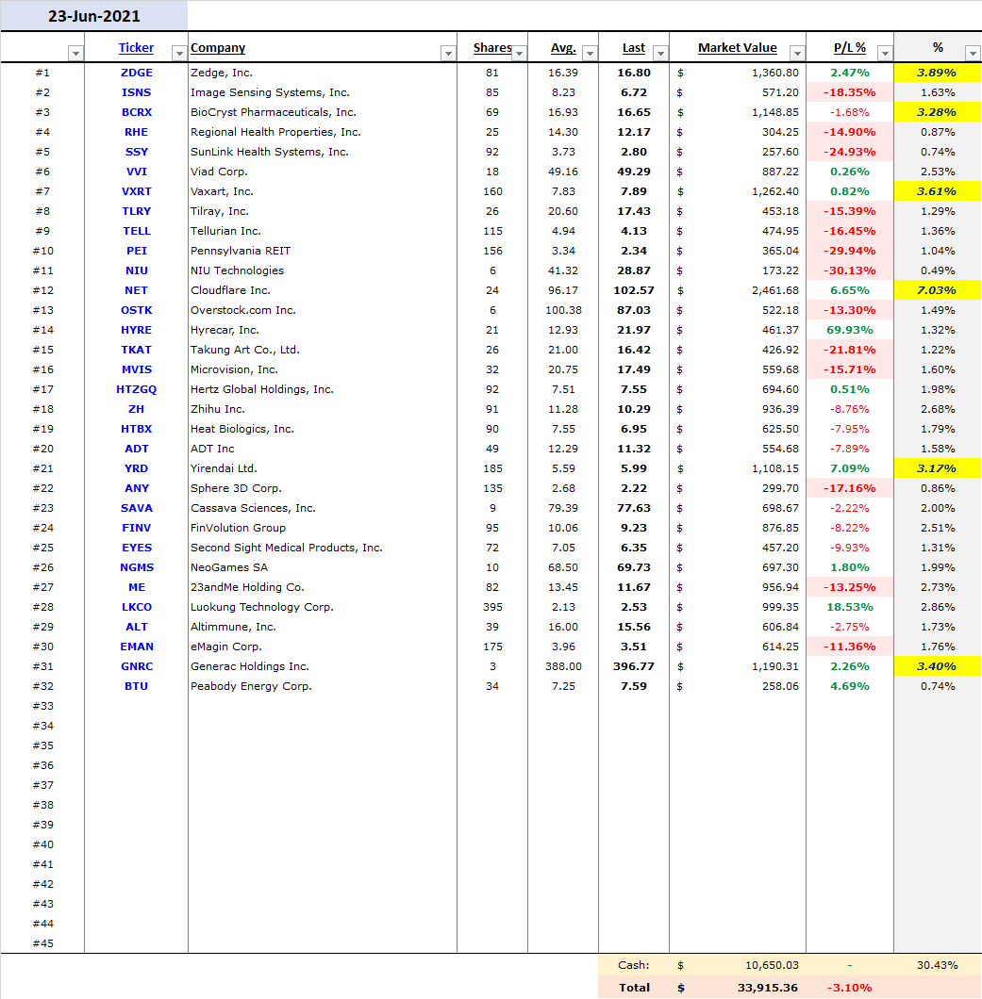Screen dimensions: 982x999
Task: Select the Second Sight Medical Products cell
Action: 323,548
